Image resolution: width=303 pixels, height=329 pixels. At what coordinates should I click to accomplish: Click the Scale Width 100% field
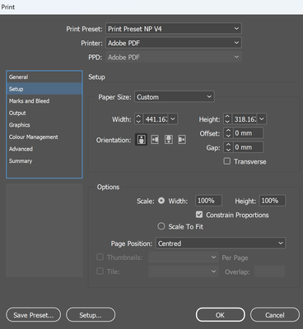[208, 201]
